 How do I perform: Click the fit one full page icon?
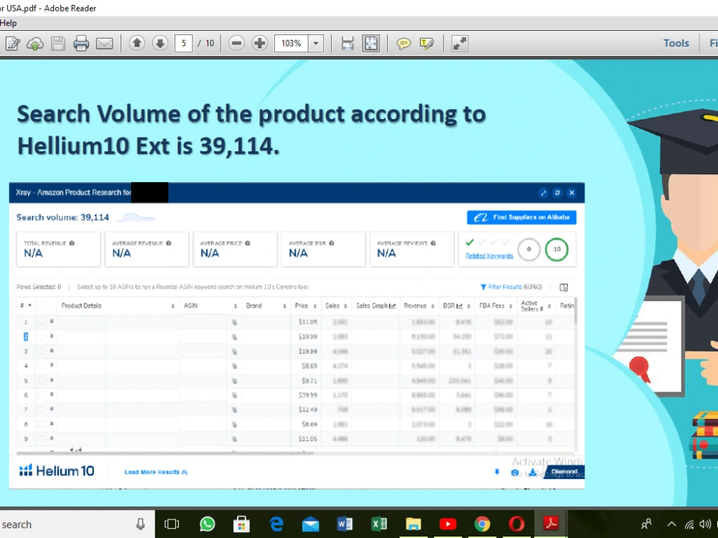click(370, 44)
